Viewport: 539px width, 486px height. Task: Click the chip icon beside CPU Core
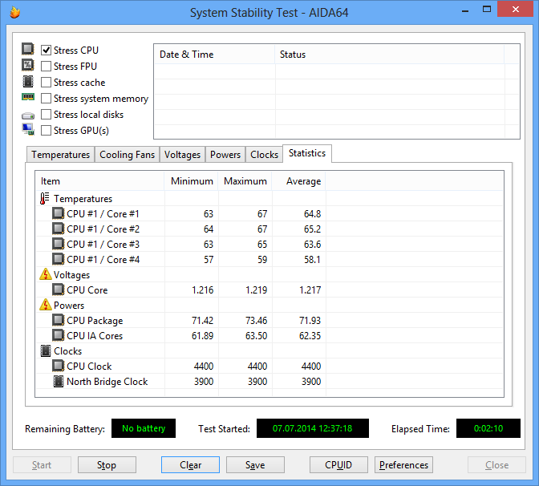pyautogui.click(x=58, y=290)
